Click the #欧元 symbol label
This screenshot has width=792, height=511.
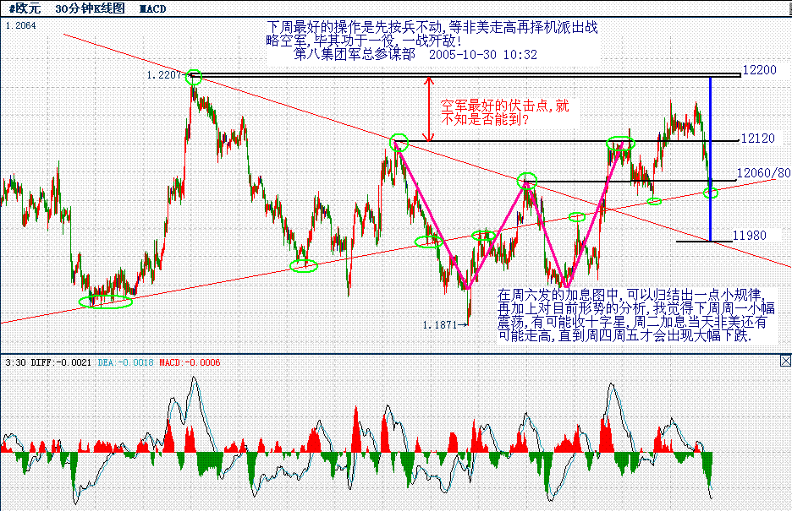click(x=25, y=8)
